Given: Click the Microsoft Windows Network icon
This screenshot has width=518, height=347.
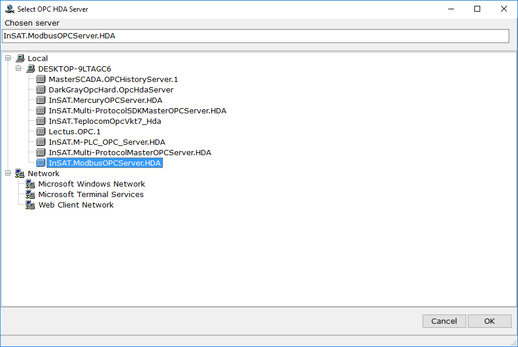Looking at the screenshot, I should click(x=30, y=184).
